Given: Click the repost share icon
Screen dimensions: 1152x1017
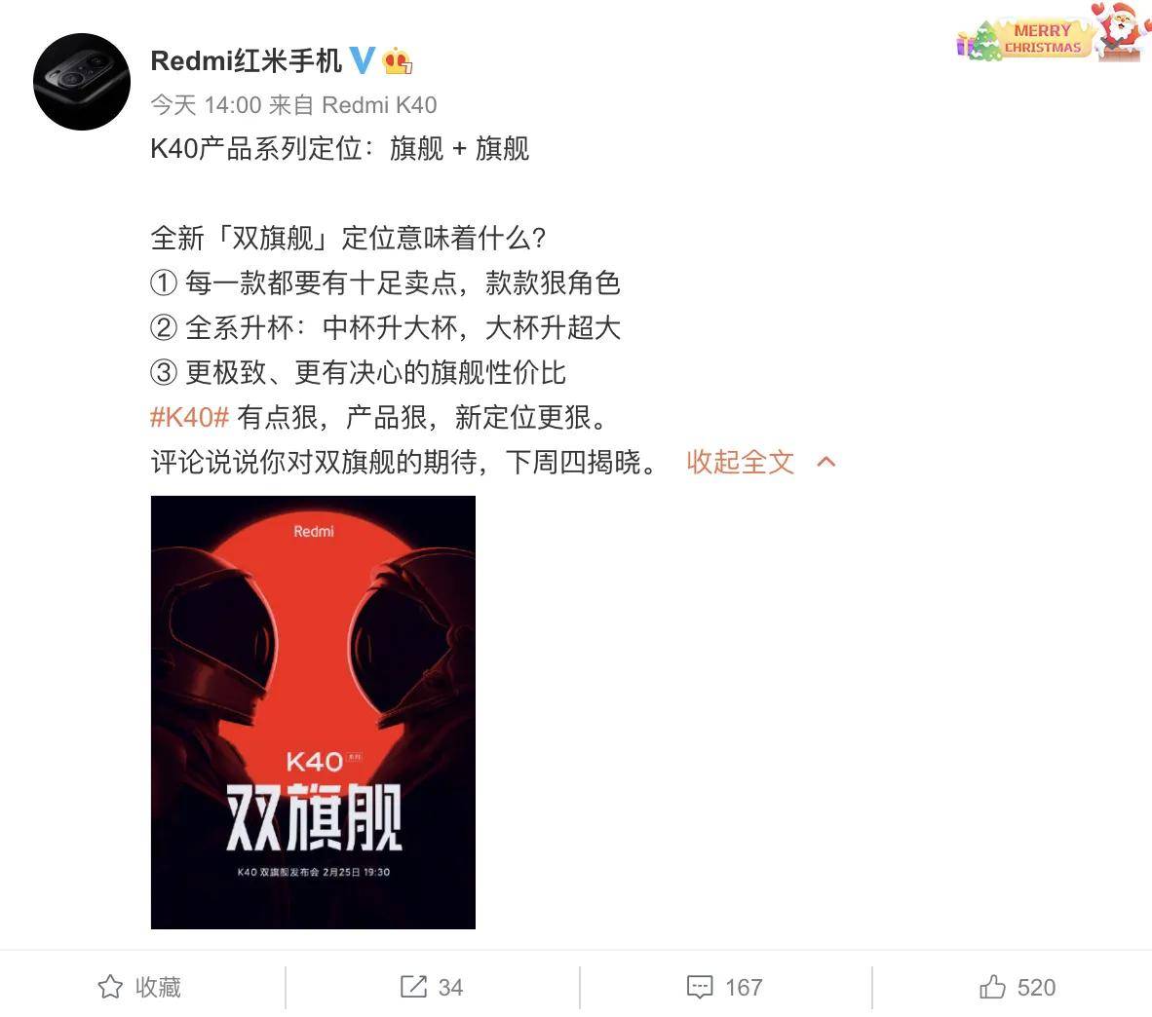Looking at the screenshot, I should pyautogui.click(x=413, y=986).
